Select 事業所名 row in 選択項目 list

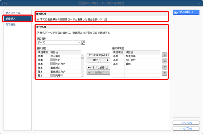tap(59, 68)
